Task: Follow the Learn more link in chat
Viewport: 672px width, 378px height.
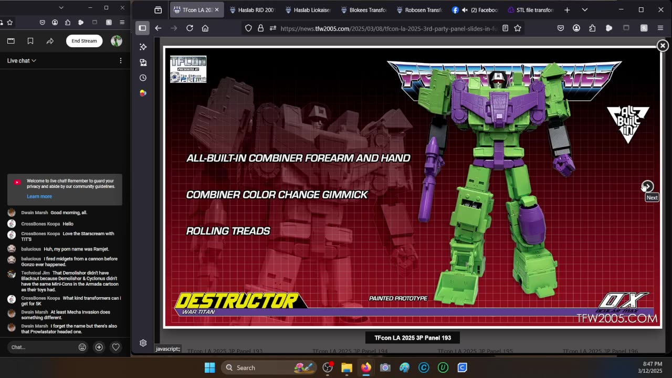Action: (x=39, y=196)
